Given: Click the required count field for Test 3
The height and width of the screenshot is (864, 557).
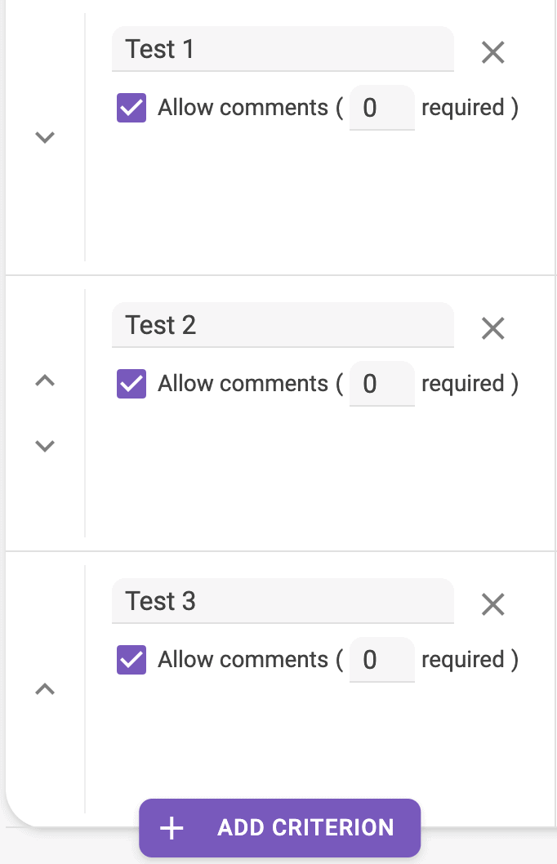Looking at the screenshot, I should 381,659.
